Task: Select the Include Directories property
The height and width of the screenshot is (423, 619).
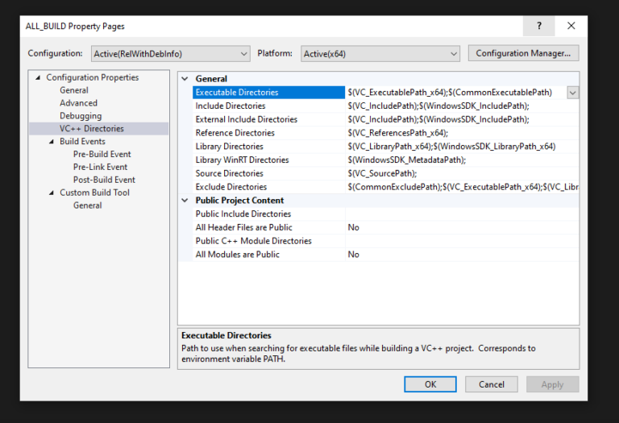Action: tap(269, 106)
